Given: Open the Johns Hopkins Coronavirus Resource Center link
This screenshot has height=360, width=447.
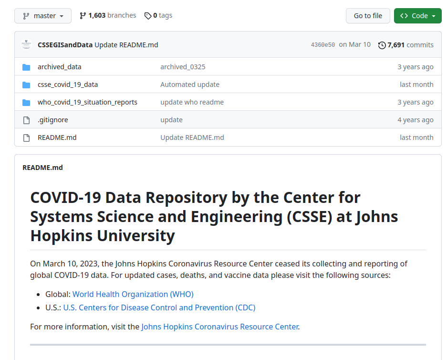Looking at the screenshot, I should pyautogui.click(x=219, y=327).
